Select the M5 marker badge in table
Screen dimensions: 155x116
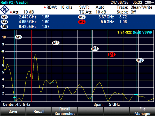[x=4, y=27]
